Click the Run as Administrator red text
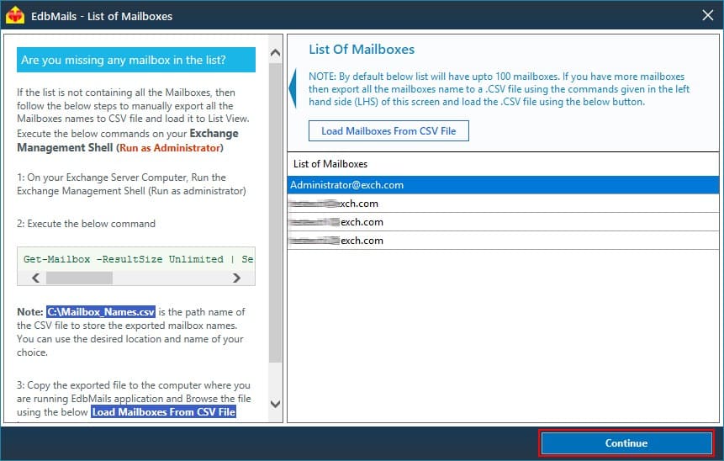 tap(170, 148)
